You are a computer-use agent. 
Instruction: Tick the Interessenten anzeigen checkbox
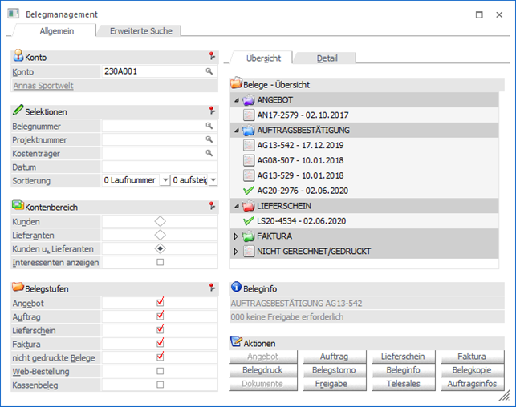tap(160, 262)
